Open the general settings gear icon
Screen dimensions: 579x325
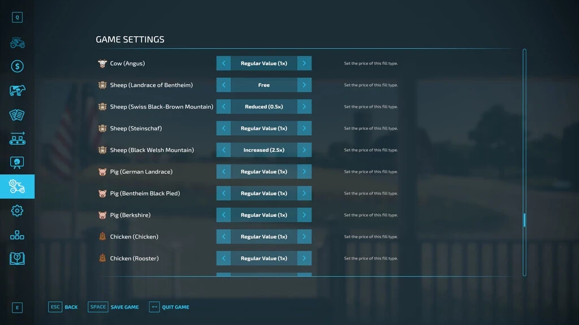tap(17, 210)
